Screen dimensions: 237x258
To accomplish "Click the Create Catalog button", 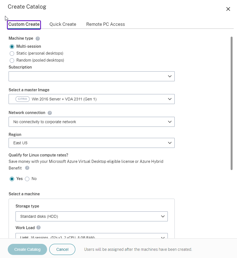I will tap(27, 249).
